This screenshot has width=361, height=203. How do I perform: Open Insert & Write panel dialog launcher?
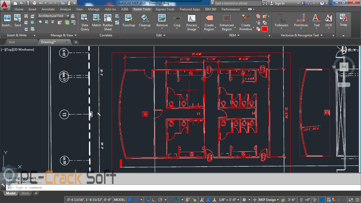point(34,35)
